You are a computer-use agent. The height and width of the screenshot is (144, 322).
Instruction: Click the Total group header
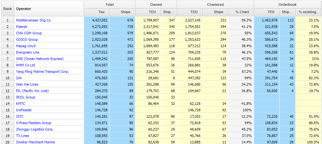tap(109, 4)
